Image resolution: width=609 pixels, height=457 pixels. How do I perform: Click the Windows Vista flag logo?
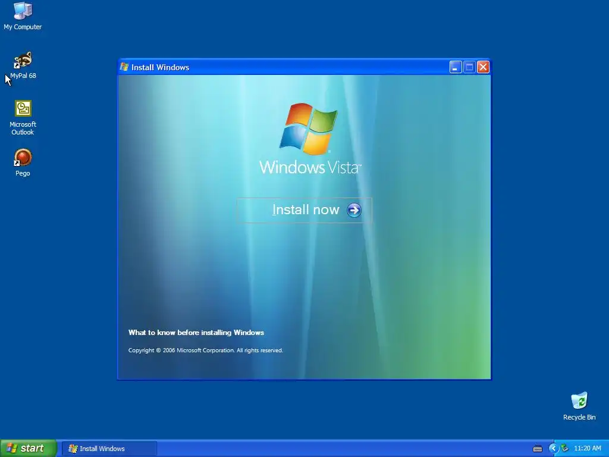click(309, 129)
